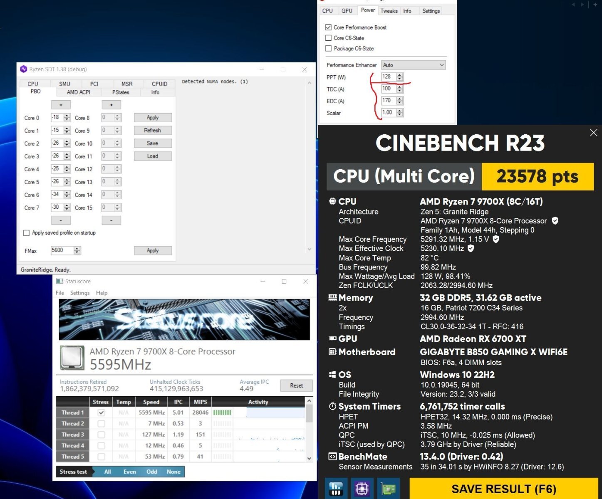The height and width of the screenshot is (499, 602).
Task: Click the BenchMate section logo icon
Action: (x=332, y=457)
